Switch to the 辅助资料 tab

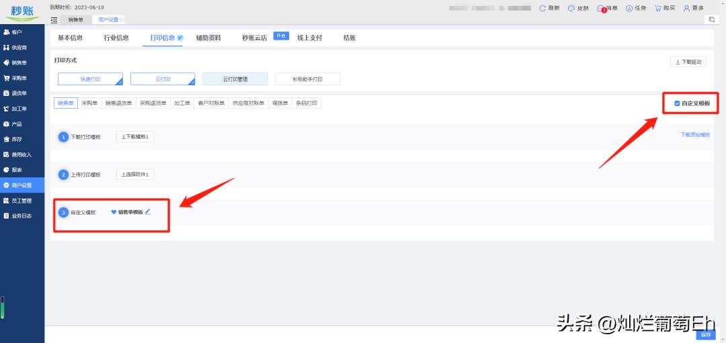tap(208, 38)
